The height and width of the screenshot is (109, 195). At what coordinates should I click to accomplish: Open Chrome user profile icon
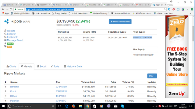pyautogui.click(x=171, y=2)
